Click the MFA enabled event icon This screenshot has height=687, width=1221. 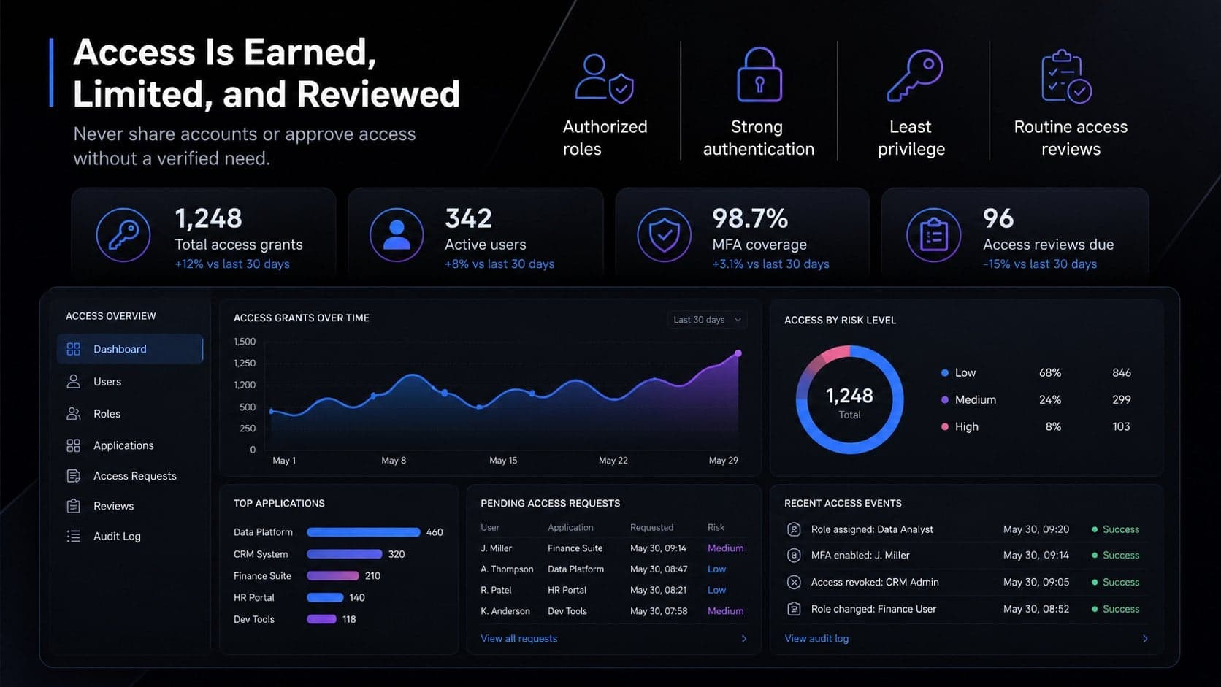[794, 555]
